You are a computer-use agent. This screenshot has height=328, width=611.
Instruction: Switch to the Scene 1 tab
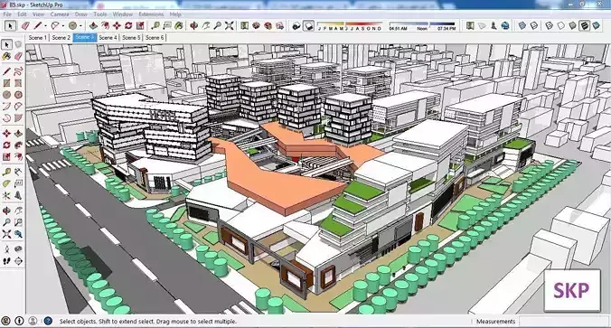(x=37, y=37)
